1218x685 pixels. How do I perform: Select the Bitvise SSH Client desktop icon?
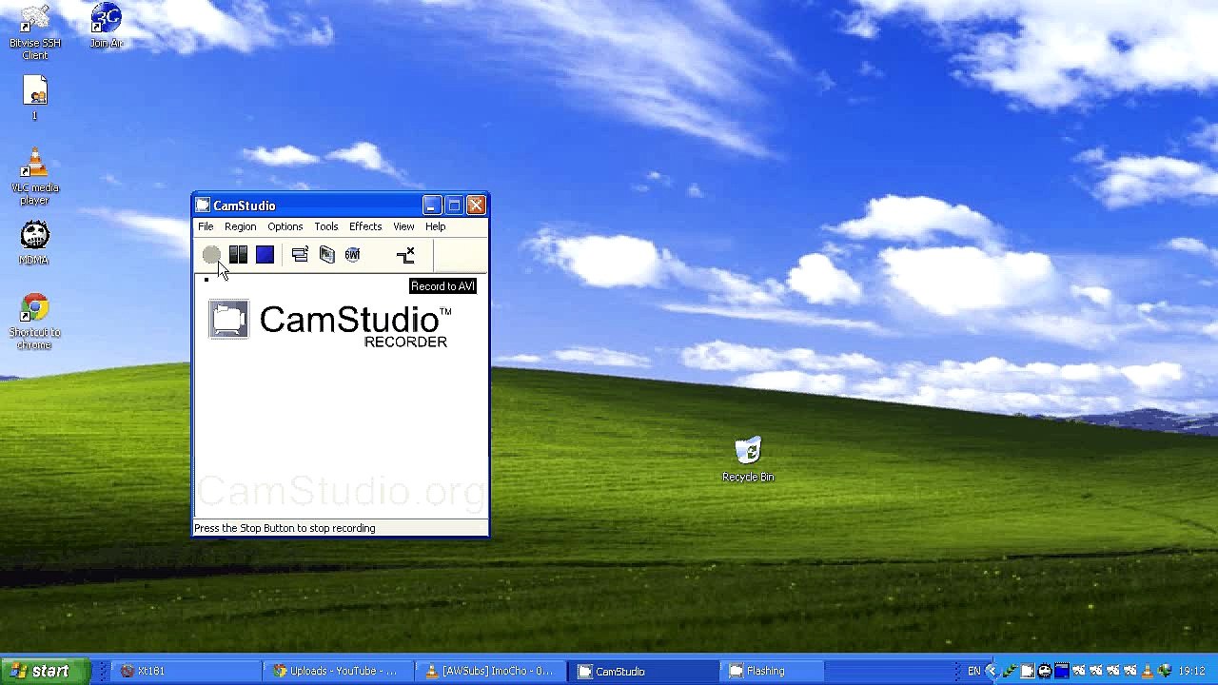coord(35,32)
